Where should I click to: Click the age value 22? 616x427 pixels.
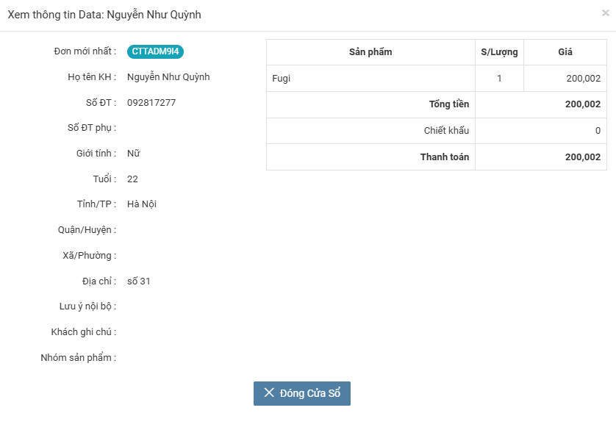132,179
